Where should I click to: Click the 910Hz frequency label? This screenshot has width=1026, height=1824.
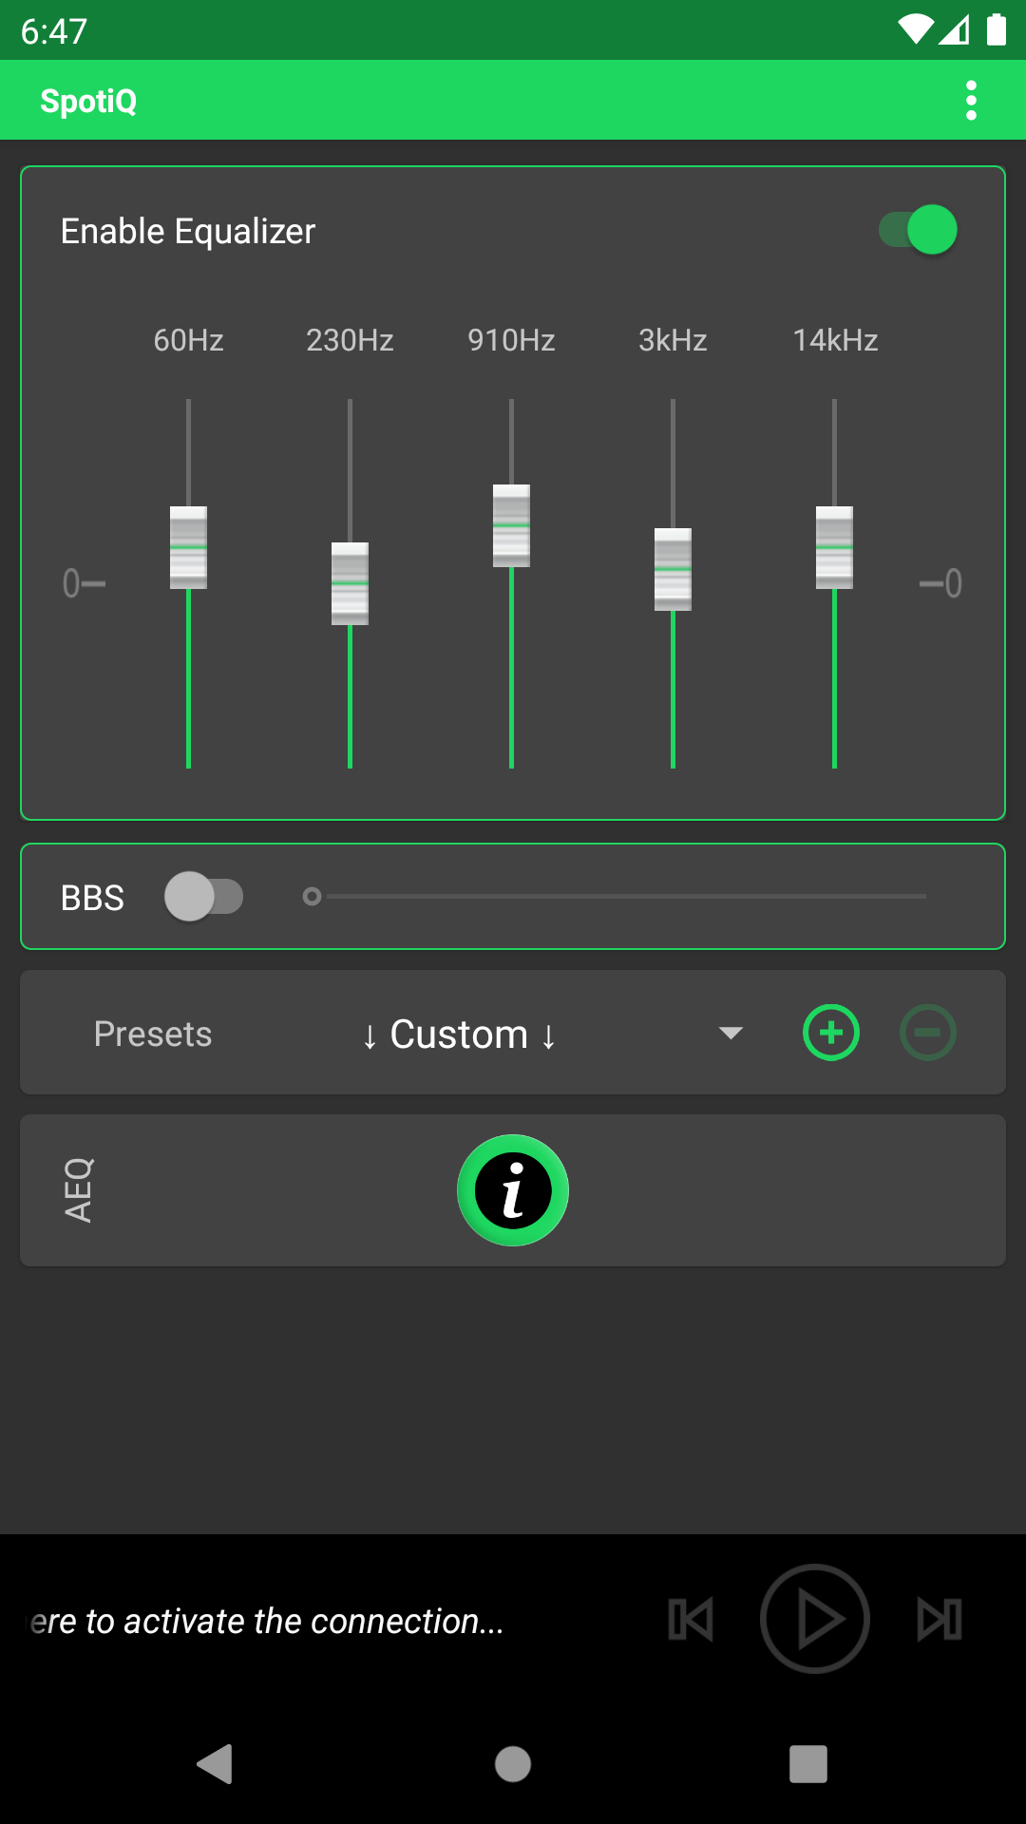[511, 340]
